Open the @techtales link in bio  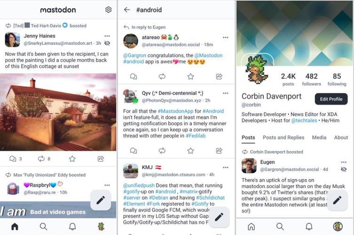pos(304,120)
